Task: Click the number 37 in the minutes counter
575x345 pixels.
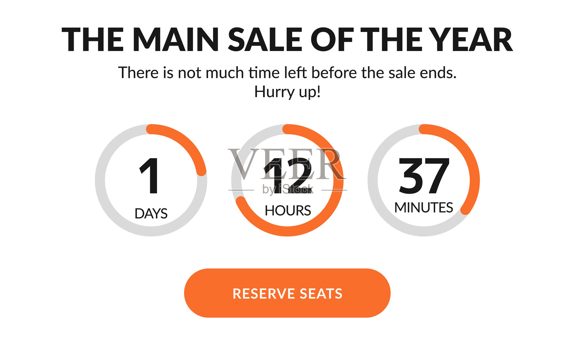Action: tap(424, 176)
